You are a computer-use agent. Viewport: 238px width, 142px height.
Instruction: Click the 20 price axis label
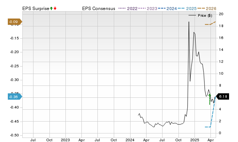[221, 14]
